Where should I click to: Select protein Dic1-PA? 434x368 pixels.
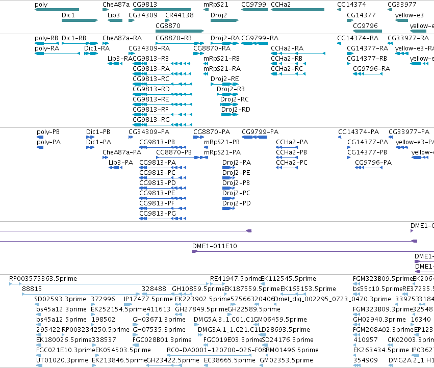(90, 147)
